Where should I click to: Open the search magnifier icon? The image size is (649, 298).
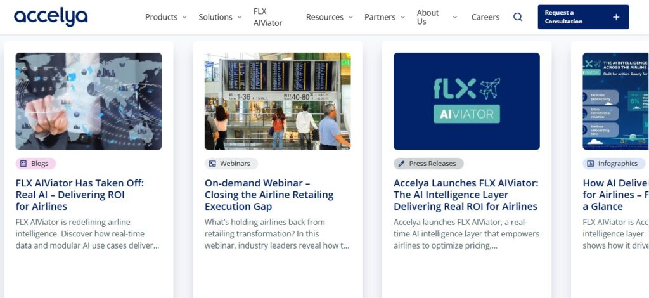coord(518,17)
